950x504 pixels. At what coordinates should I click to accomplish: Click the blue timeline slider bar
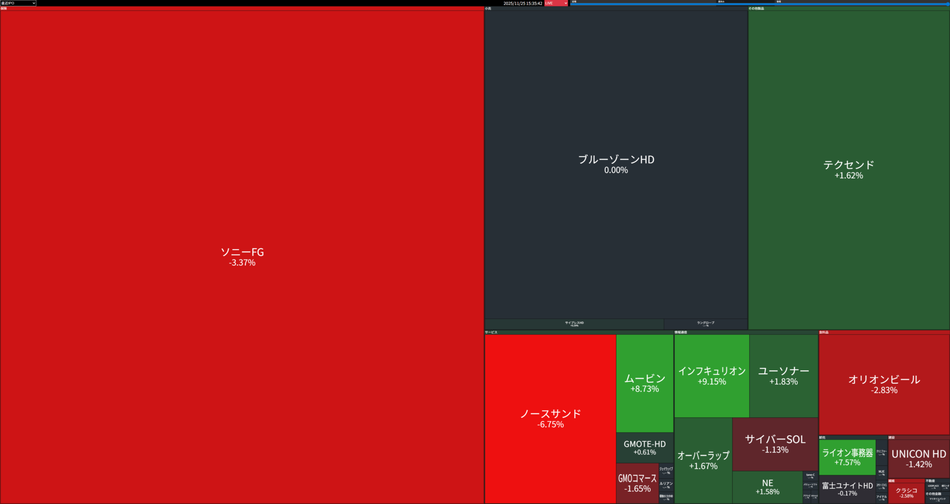[759, 4]
